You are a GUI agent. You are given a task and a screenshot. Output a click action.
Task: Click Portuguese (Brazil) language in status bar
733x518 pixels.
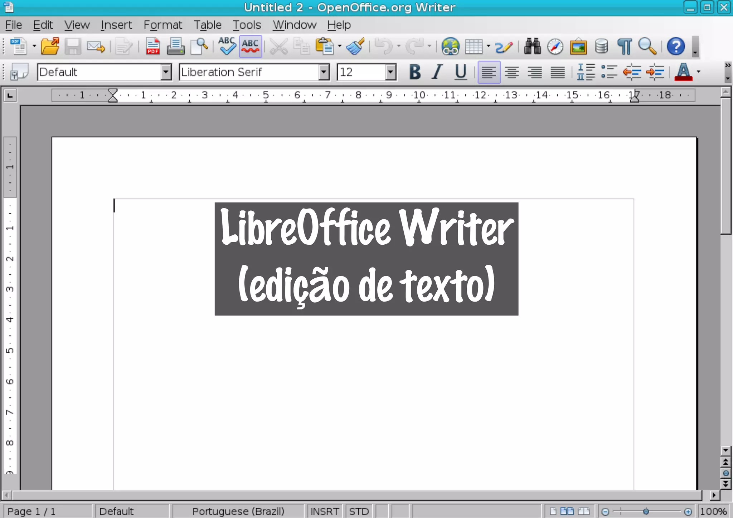[238, 511]
